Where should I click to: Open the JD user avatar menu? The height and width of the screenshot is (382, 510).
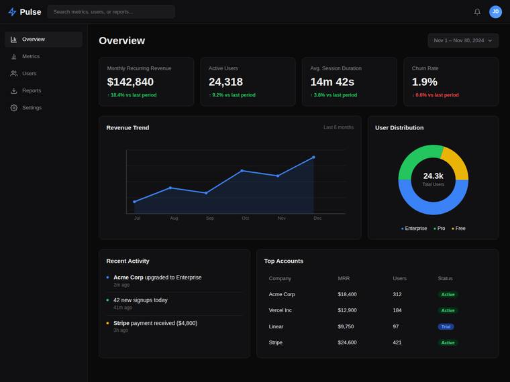coord(495,12)
